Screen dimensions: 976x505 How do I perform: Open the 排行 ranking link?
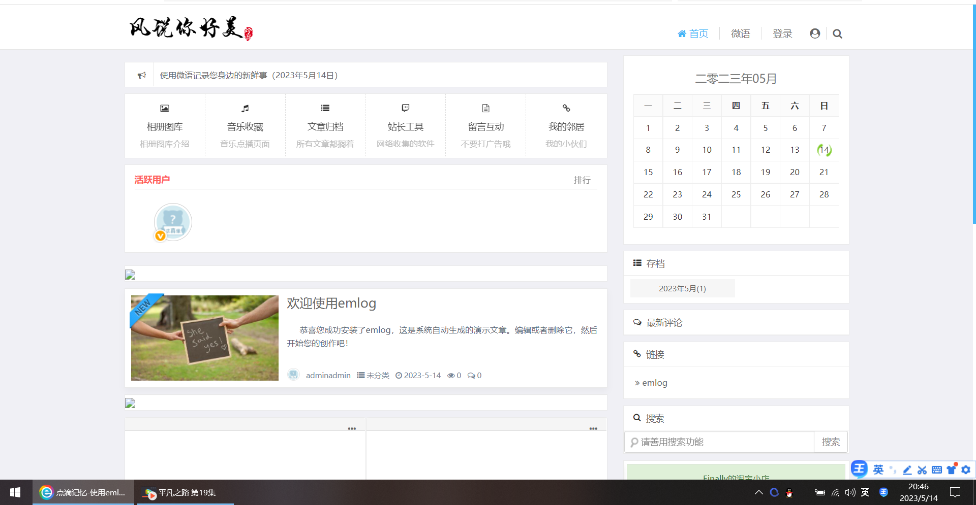(x=582, y=180)
